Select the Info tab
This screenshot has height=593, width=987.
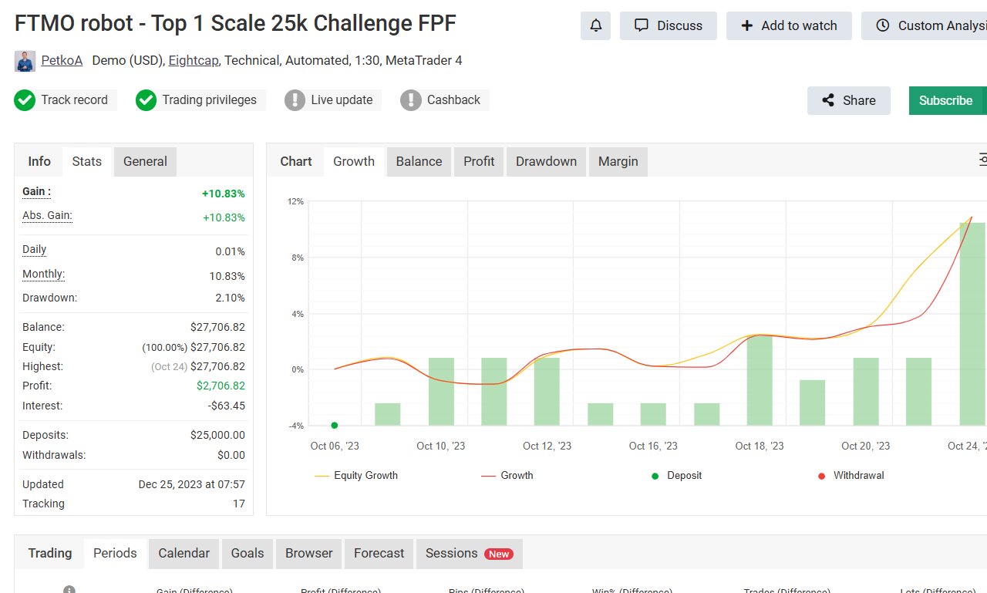click(39, 161)
